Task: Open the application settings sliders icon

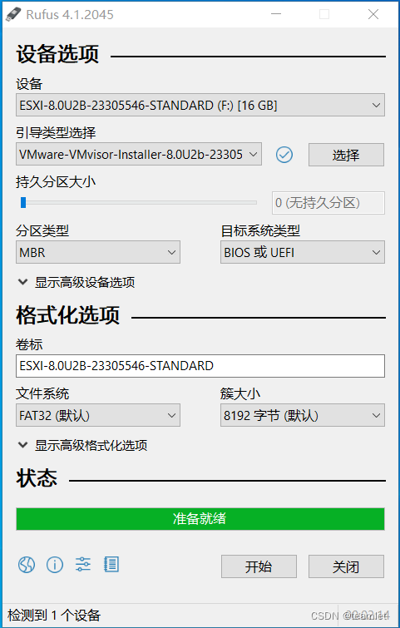Action: click(x=83, y=564)
